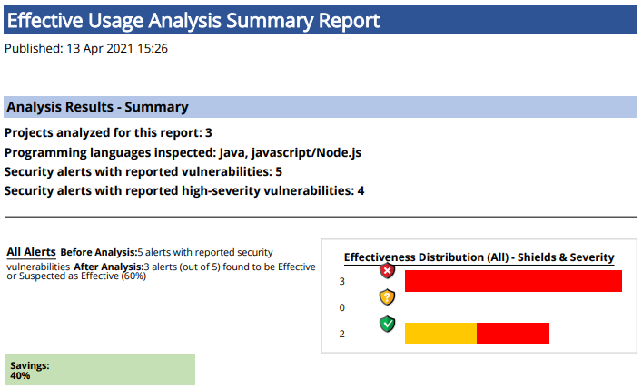
Task: Click the green Savings 40% box
Action: [x=100, y=370]
